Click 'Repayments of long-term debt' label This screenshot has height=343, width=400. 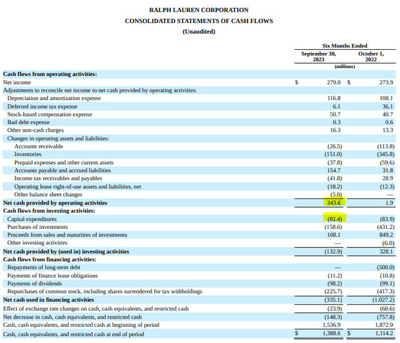(44, 268)
